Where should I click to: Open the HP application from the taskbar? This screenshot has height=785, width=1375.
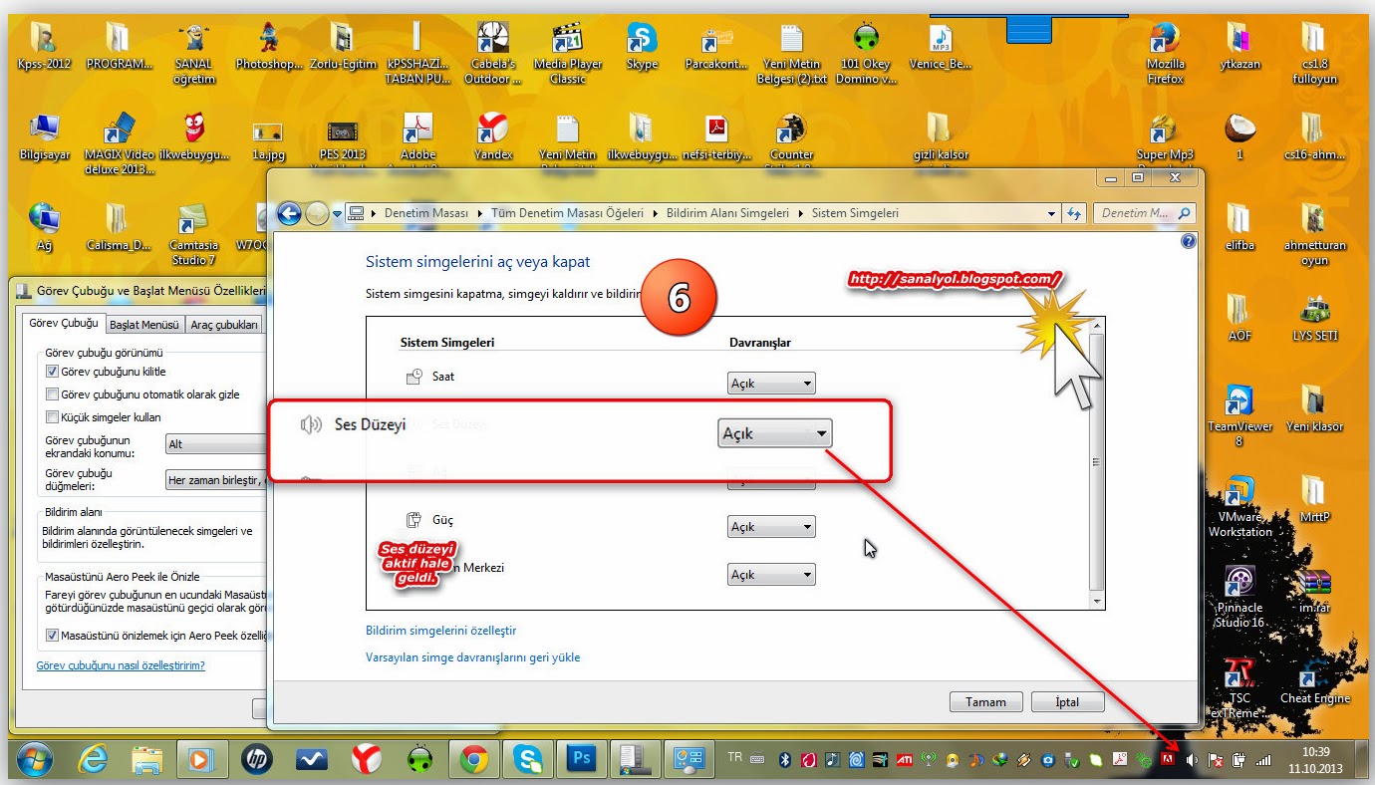(x=257, y=760)
